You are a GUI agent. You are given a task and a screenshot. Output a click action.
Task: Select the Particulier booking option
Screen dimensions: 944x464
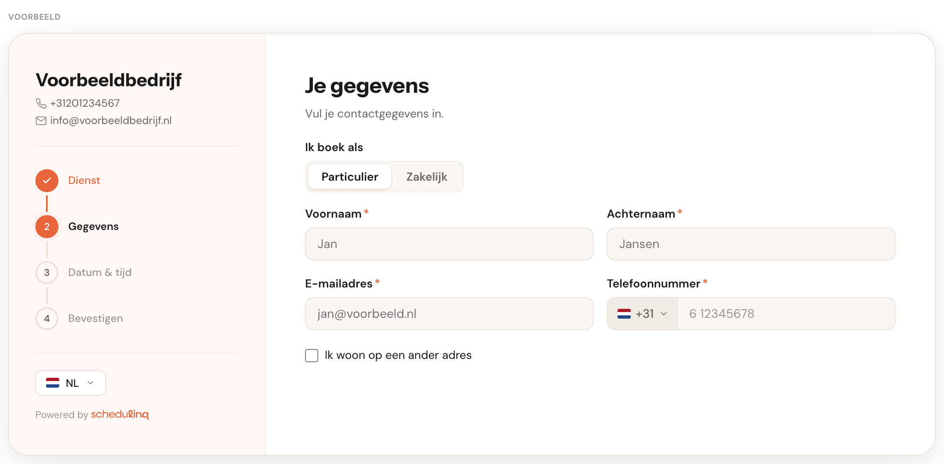pyautogui.click(x=350, y=177)
